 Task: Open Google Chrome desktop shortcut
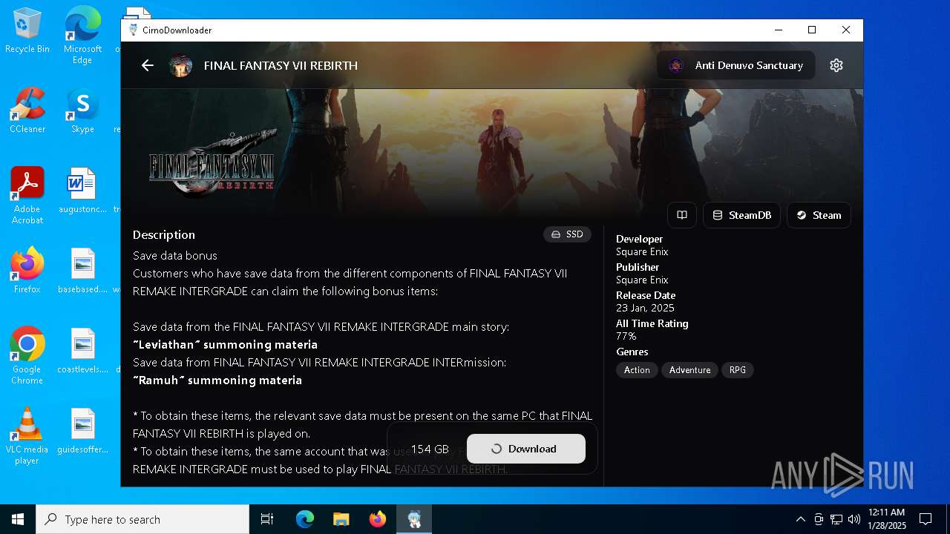(27, 356)
